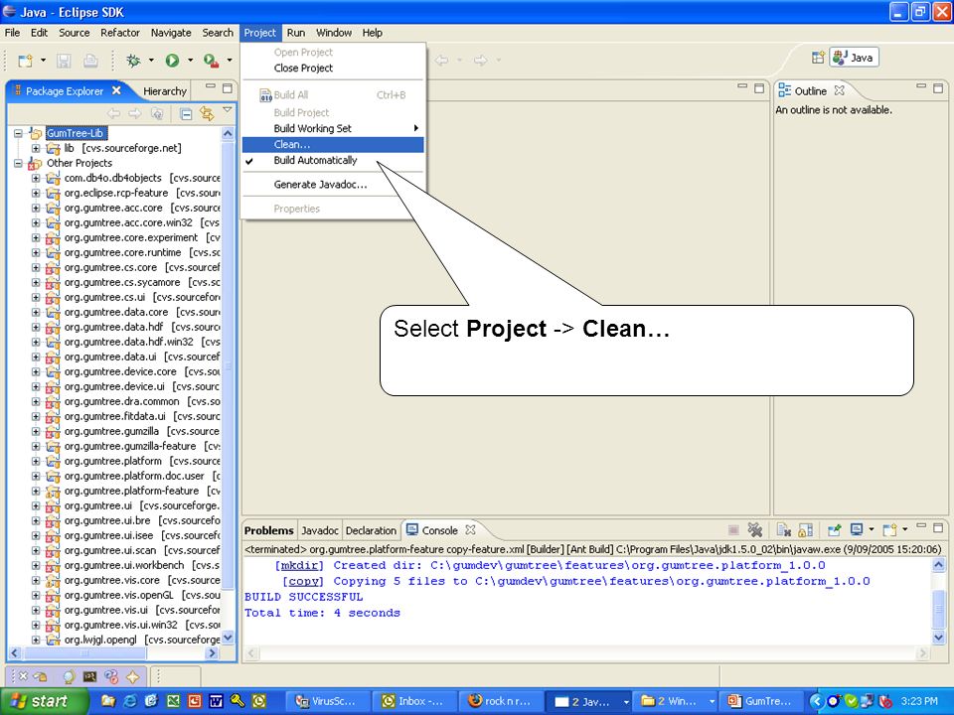
Task: Click the Remove All Terminated Launches icon
Action: (755, 530)
